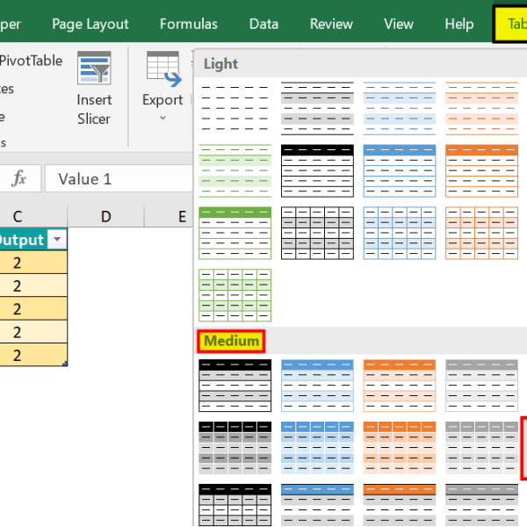Go to the Review tab

point(331,25)
